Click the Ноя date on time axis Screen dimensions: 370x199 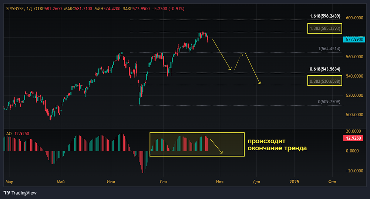(x=220, y=182)
